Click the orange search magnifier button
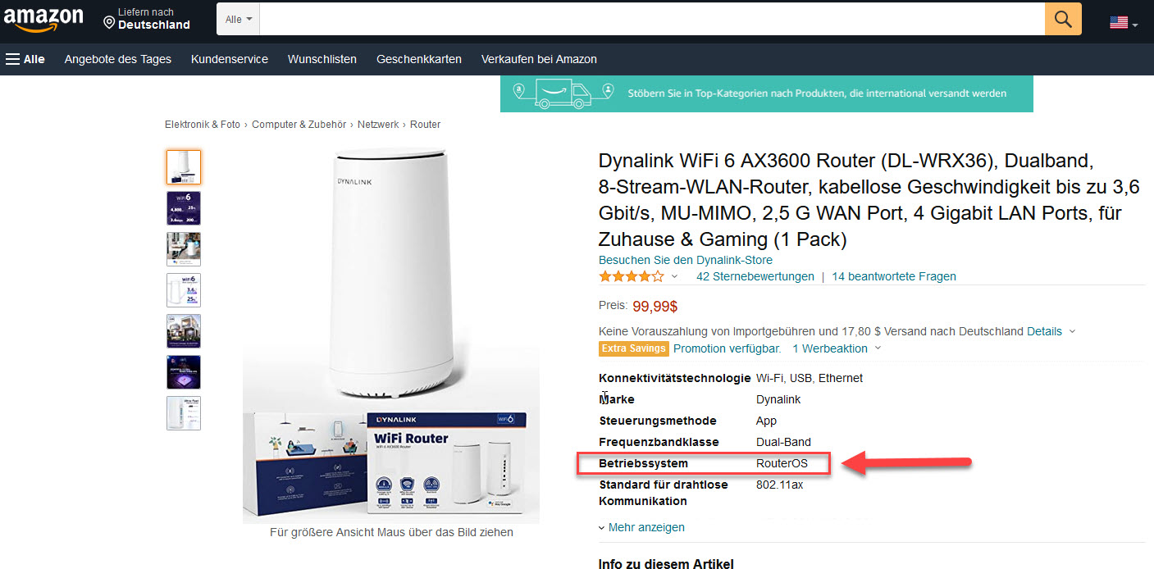Viewport: 1154px width, 569px height. pos(1063,19)
